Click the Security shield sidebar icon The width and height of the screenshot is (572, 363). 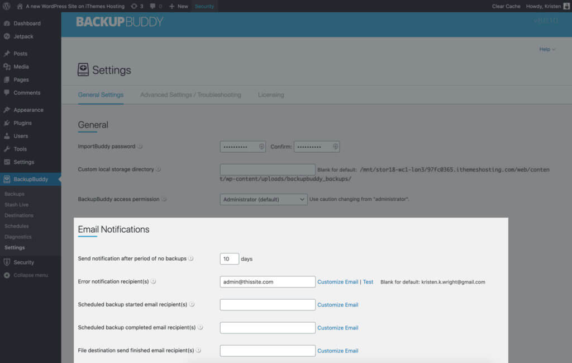[x=7, y=262]
